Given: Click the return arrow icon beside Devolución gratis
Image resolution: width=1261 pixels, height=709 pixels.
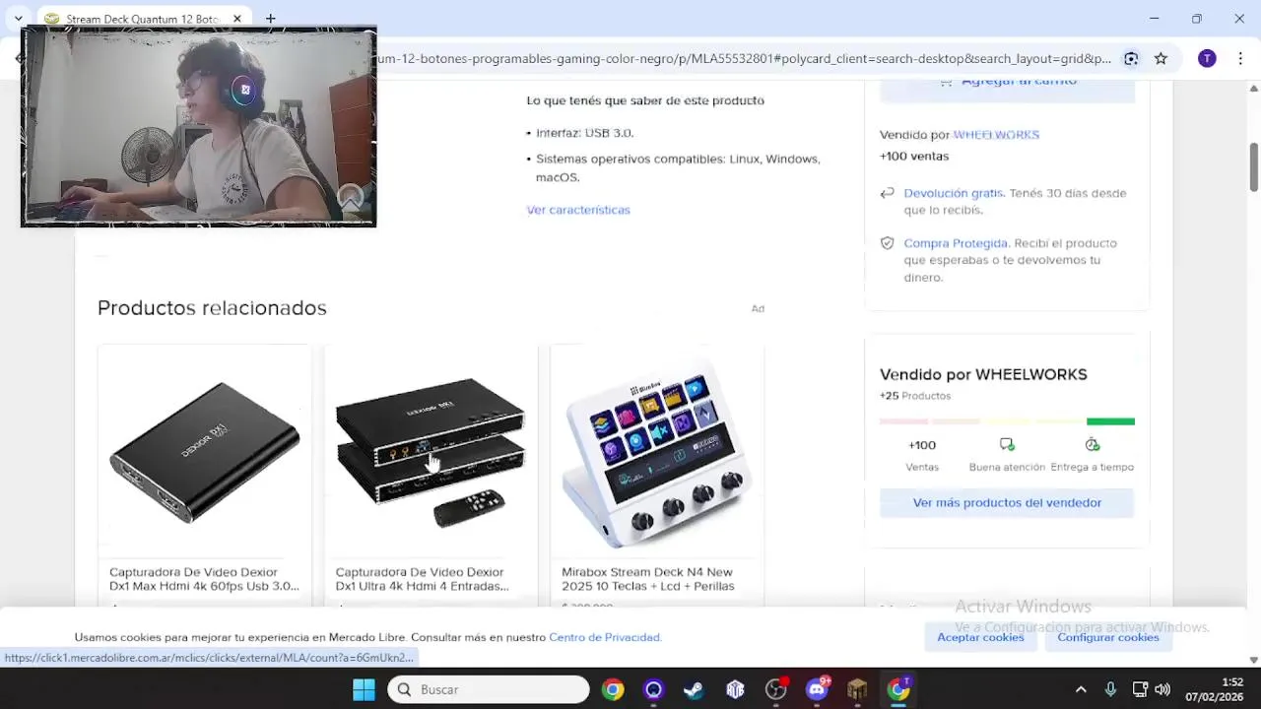Looking at the screenshot, I should pos(887,193).
